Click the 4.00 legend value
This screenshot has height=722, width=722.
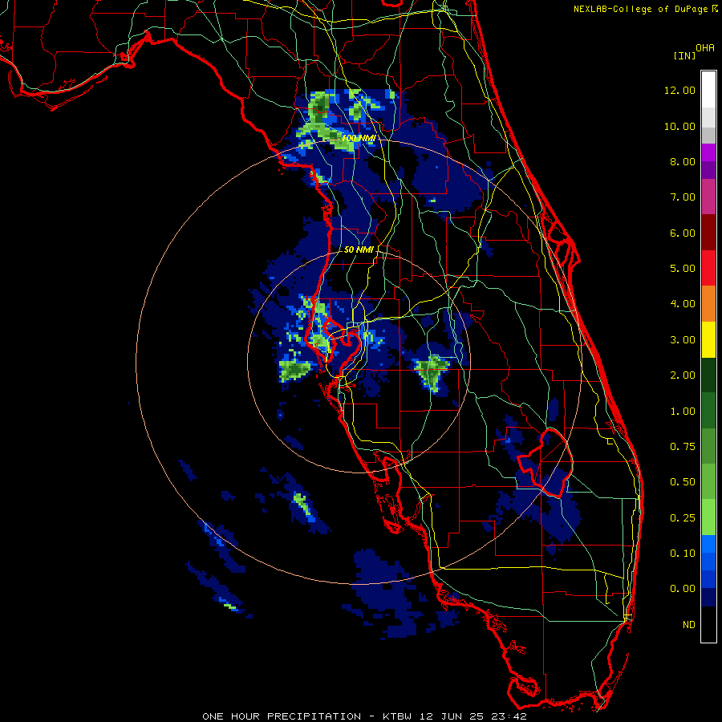coord(683,304)
